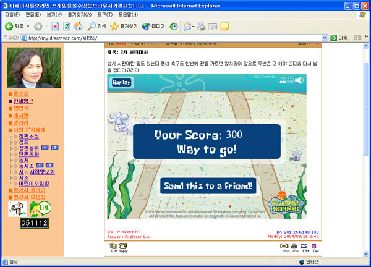Click the visitor counter 051112

[34, 223]
